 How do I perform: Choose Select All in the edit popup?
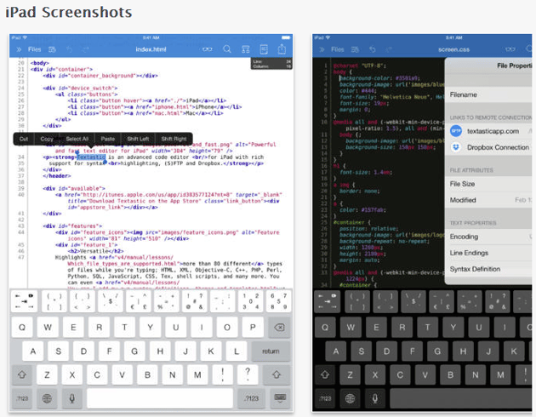[x=77, y=139]
